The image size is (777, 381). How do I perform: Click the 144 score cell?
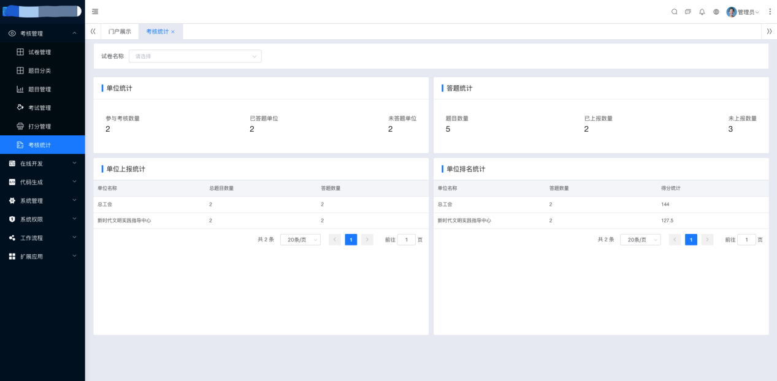(665, 205)
